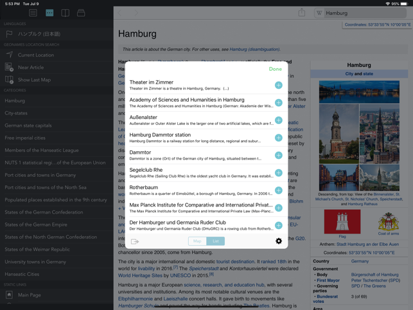The image size is (413, 310).
Task: Open the Hamburg flag image
Action: (x=342, y=222)
